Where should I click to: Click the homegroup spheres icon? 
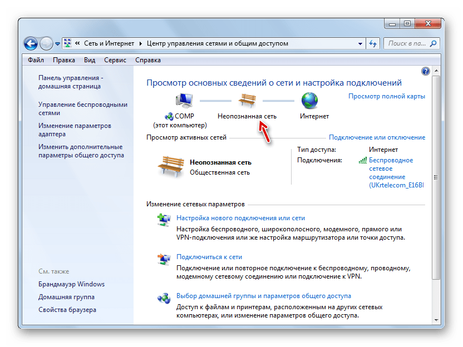164,298
